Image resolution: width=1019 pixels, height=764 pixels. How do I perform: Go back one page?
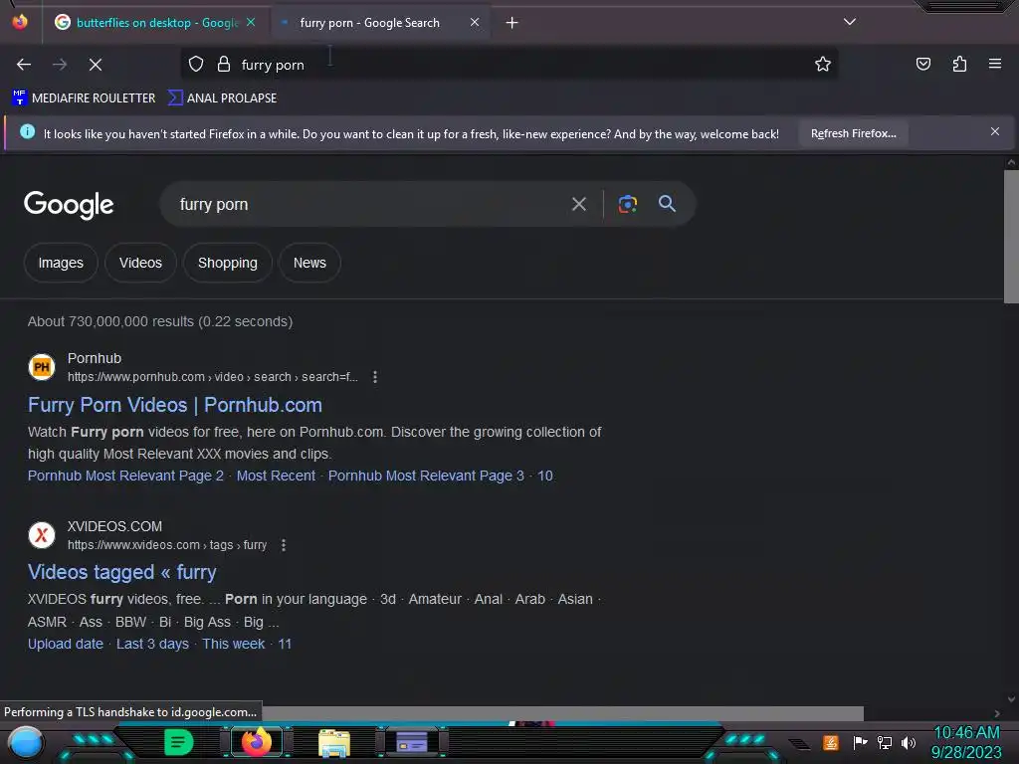(x=24, y=65)
